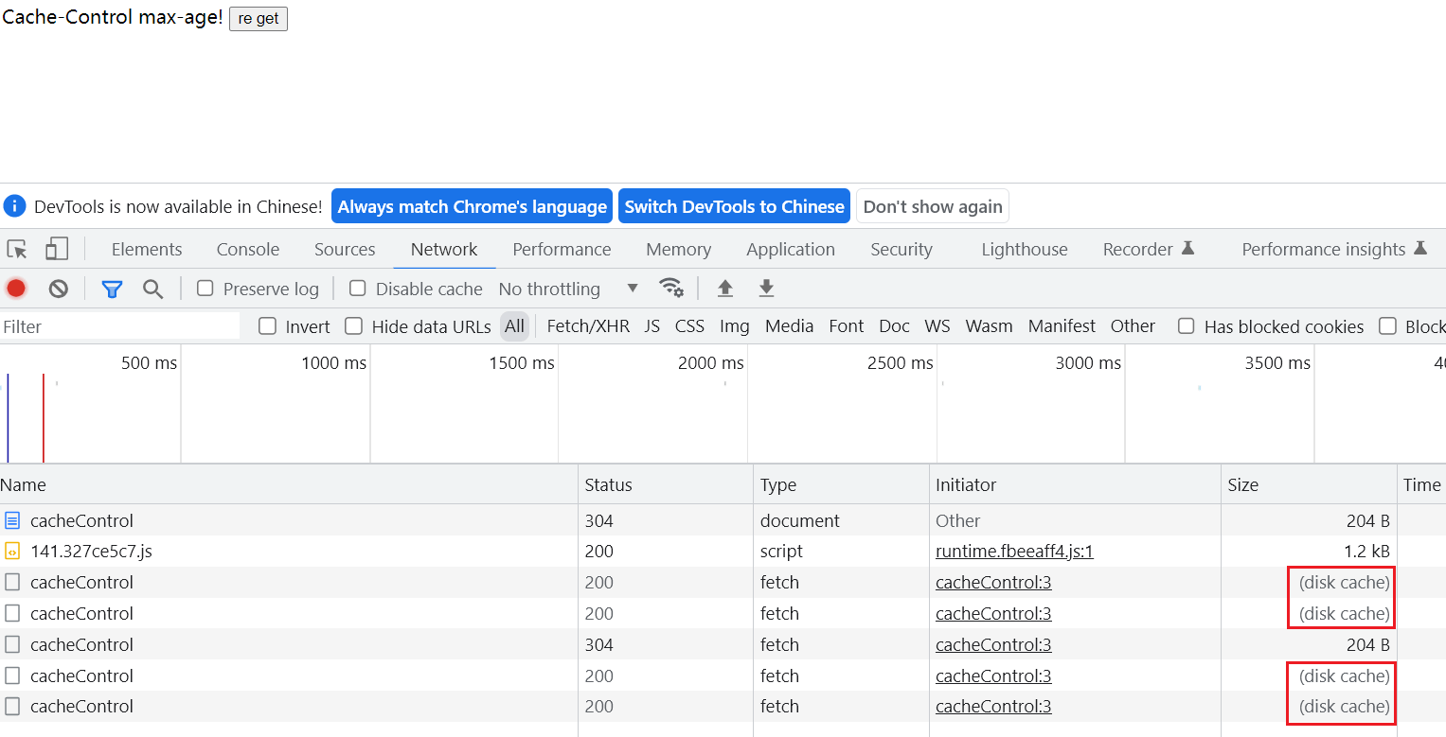Open the Security tab
Image resolution: width=1446 pixels, height=737 pixels.
[x=902, y=249]
